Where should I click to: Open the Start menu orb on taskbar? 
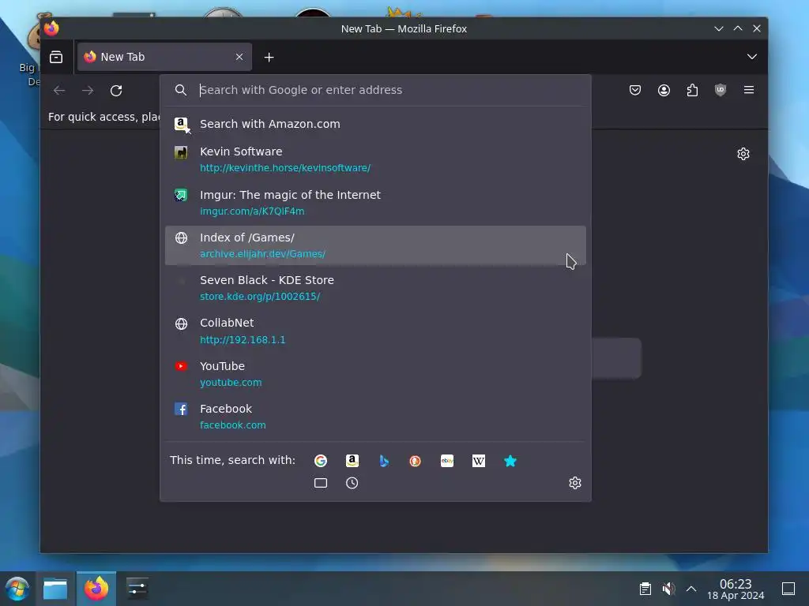pos(17,589)
